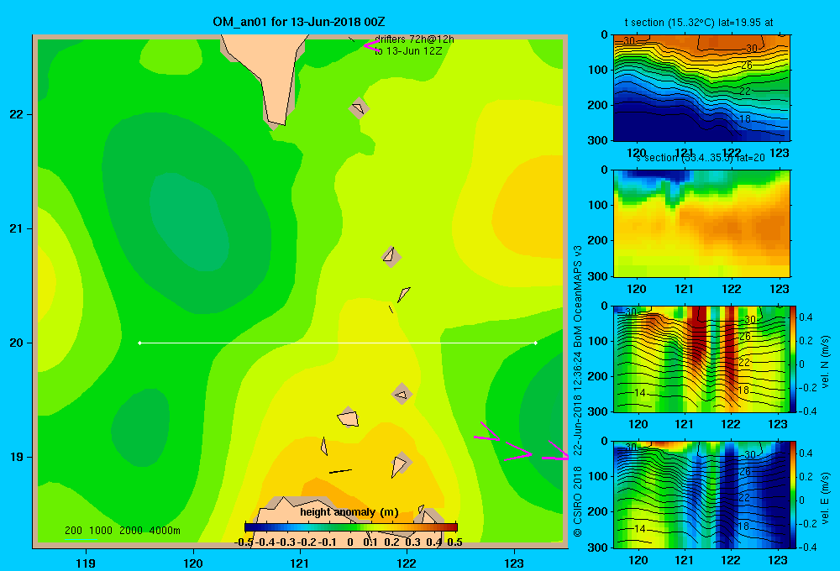
Task: Click the "-0.4" tick on the vel. E color scale
Action: [x=807, y=547]
